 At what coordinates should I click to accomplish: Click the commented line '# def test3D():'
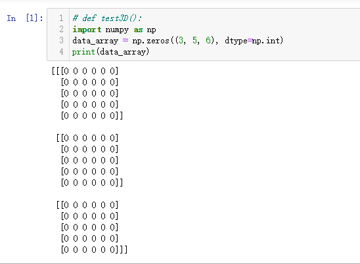(x=107, y=18)
